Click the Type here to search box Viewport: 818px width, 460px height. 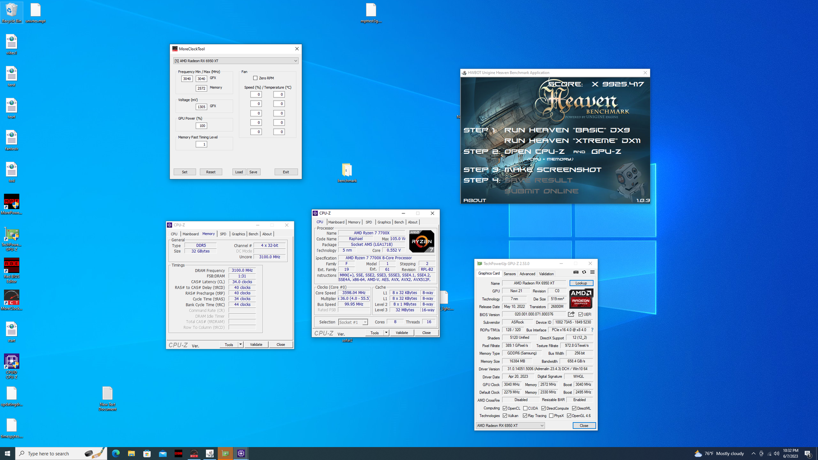(x=60, y=454)
